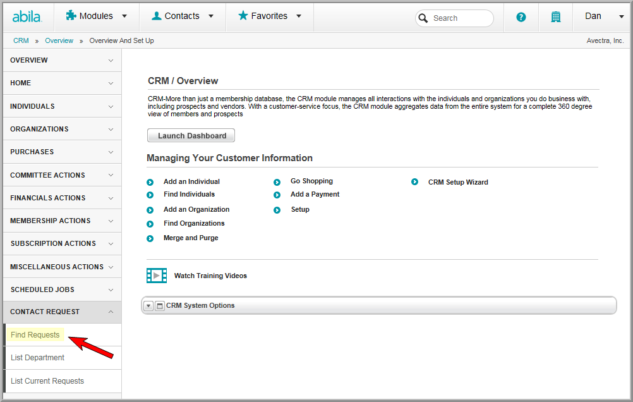The image size is (633, 402).
Task: Click arrow icon beside Add an Individual
Action: [150, 182]
